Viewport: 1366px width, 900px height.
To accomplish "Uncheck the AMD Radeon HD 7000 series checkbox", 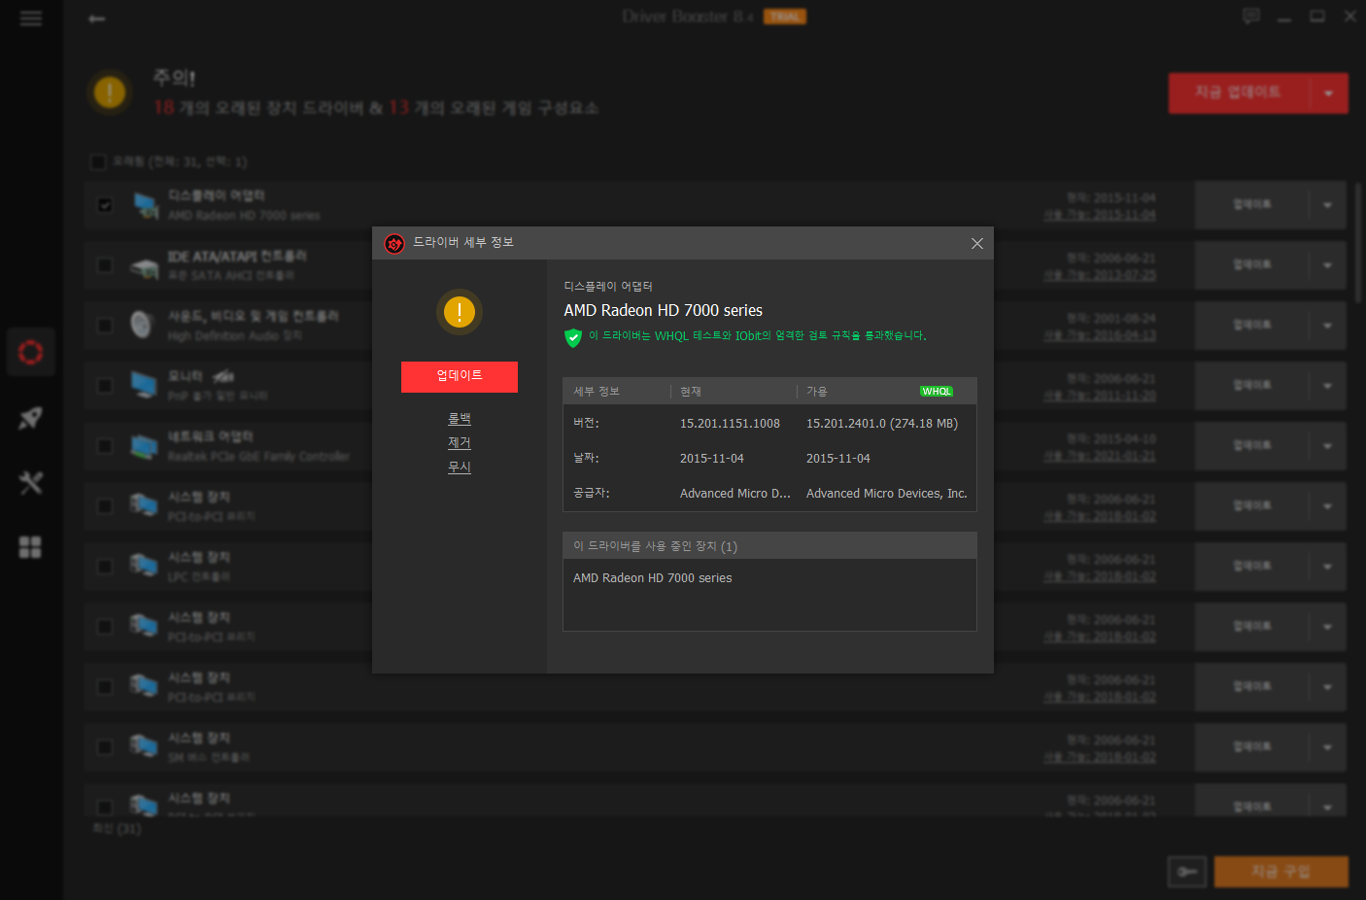I will point(105,205).
